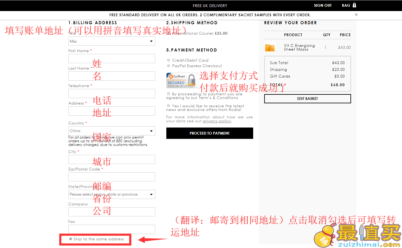Click the Gift Cards £0.00 value
This screenshot has height=248, width=402.
point(339,76)
